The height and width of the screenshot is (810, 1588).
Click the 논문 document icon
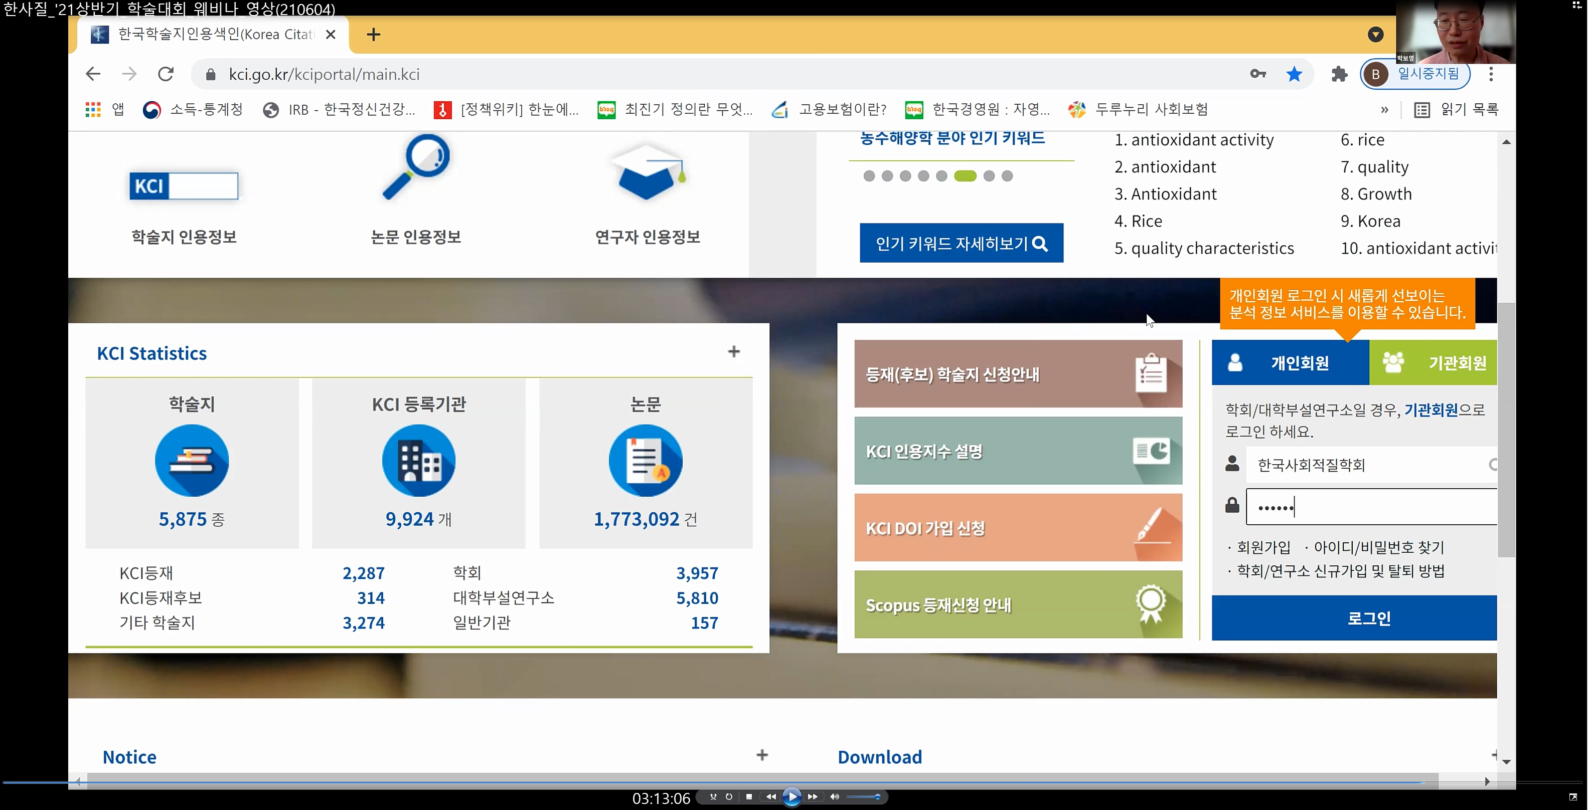[646, 460]
